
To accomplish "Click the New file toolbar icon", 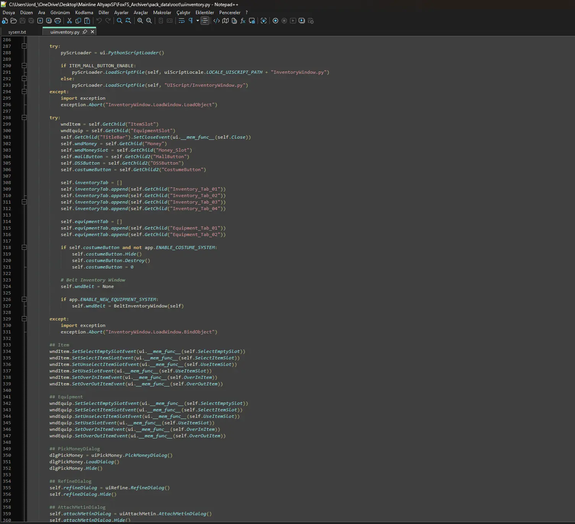I will pos(5,21).
